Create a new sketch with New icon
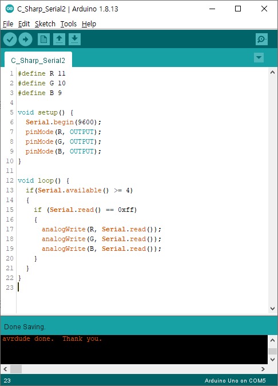This screenshot has width=278, height=386. (x=43, y=39)
